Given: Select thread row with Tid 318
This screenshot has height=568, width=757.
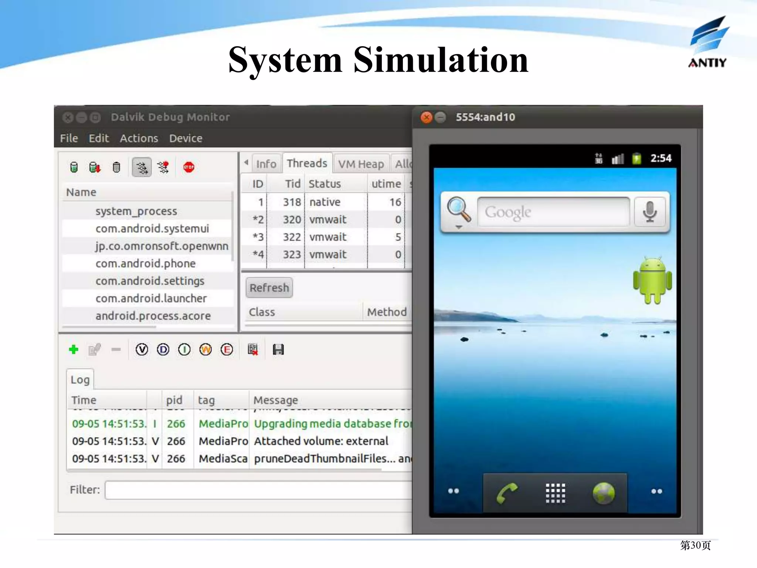Looking at the screenshot, I should (x=327, y=202).
